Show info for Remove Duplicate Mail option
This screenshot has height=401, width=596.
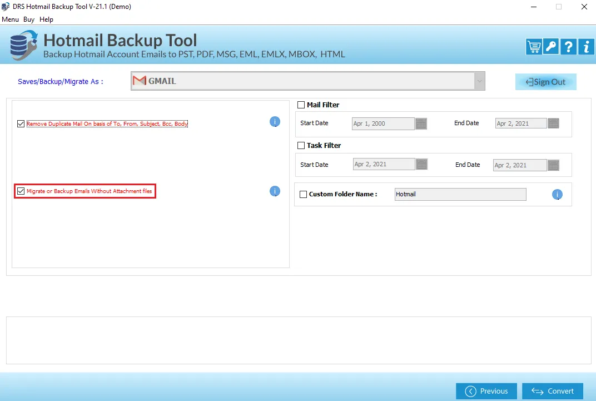coord(275,122)
